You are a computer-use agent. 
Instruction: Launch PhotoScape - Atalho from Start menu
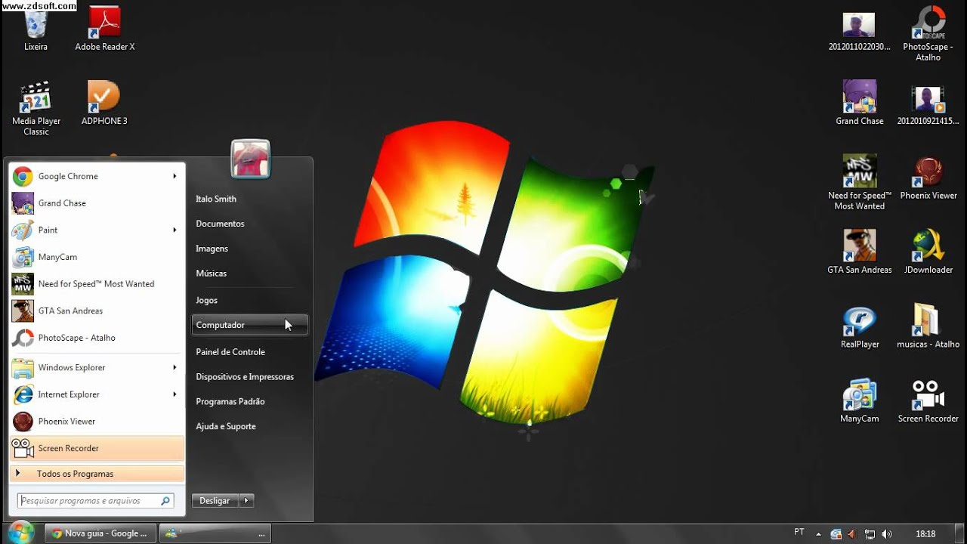pos(97,338)
